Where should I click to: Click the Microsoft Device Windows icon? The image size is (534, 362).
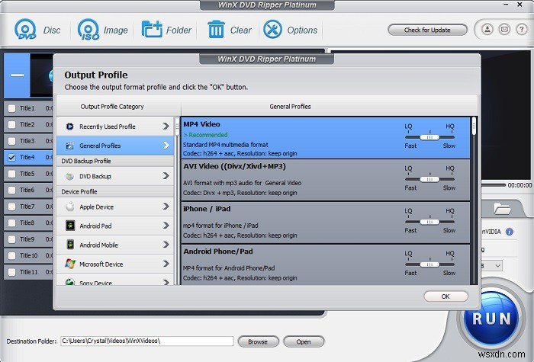70,264
